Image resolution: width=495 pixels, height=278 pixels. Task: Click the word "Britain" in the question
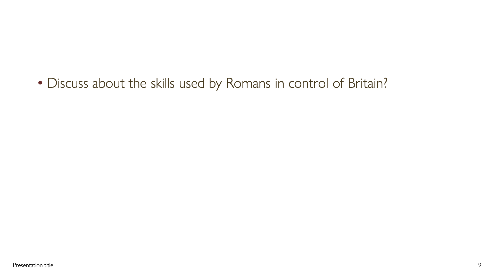pos(365,83)
